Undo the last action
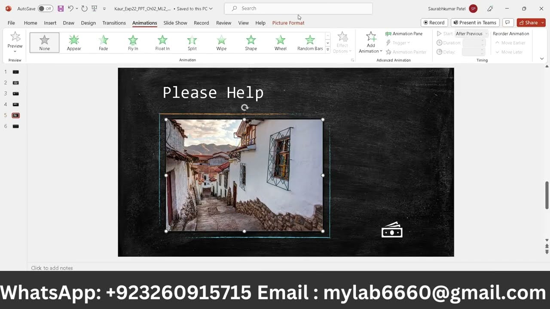This screenshot has height=309, width=550. coord(70,9)
